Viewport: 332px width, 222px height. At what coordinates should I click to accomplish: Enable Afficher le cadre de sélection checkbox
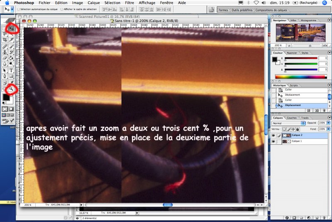coord(62,9)
